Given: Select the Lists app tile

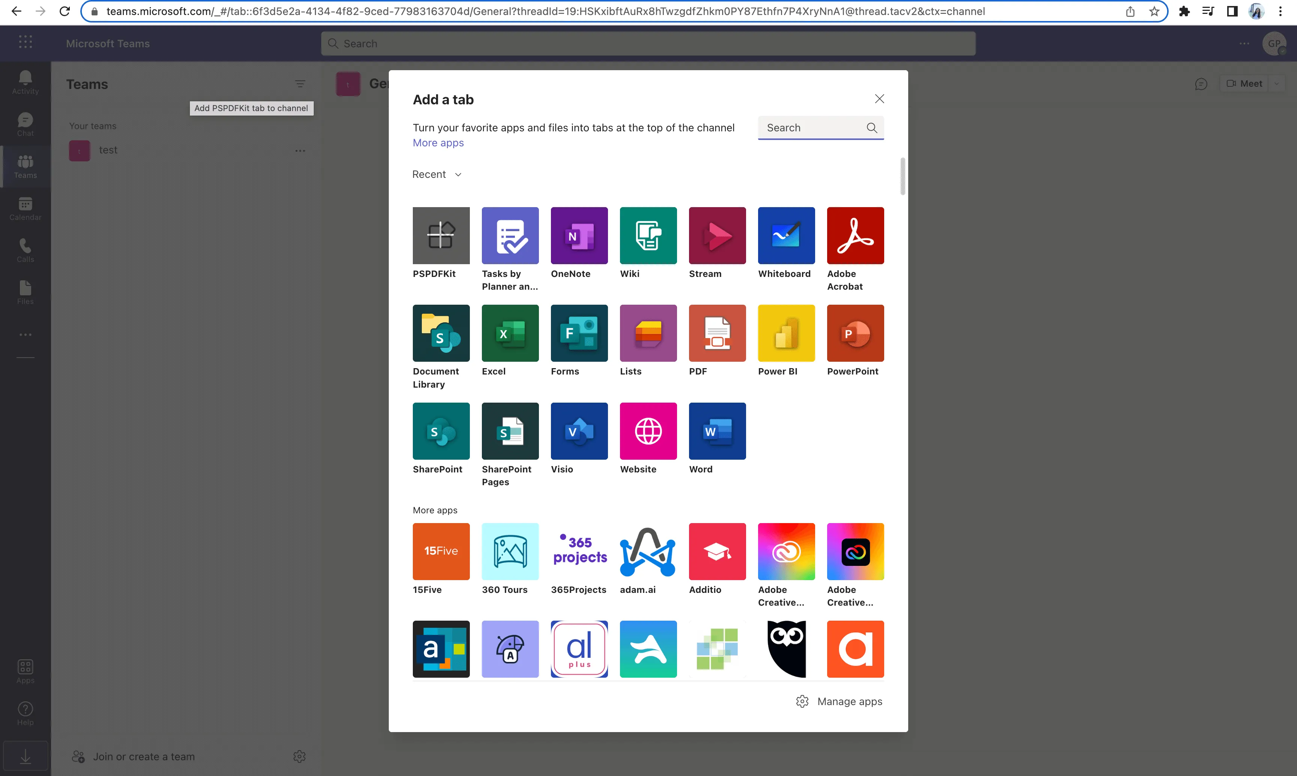Looking at the screenshot, I should click(648, 333).
